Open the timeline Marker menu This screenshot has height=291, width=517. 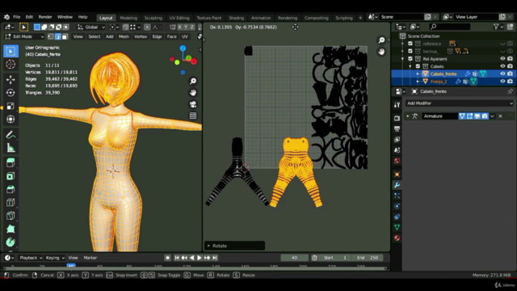pos(90,258)
